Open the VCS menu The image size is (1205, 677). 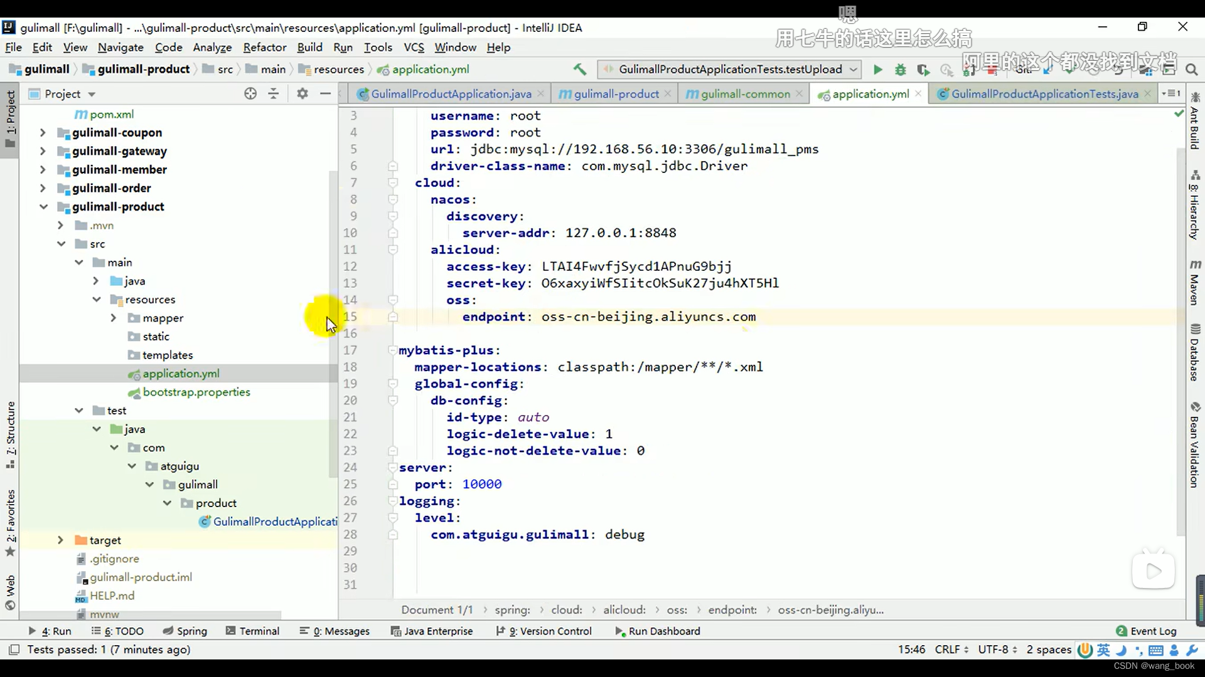[414, 47]
